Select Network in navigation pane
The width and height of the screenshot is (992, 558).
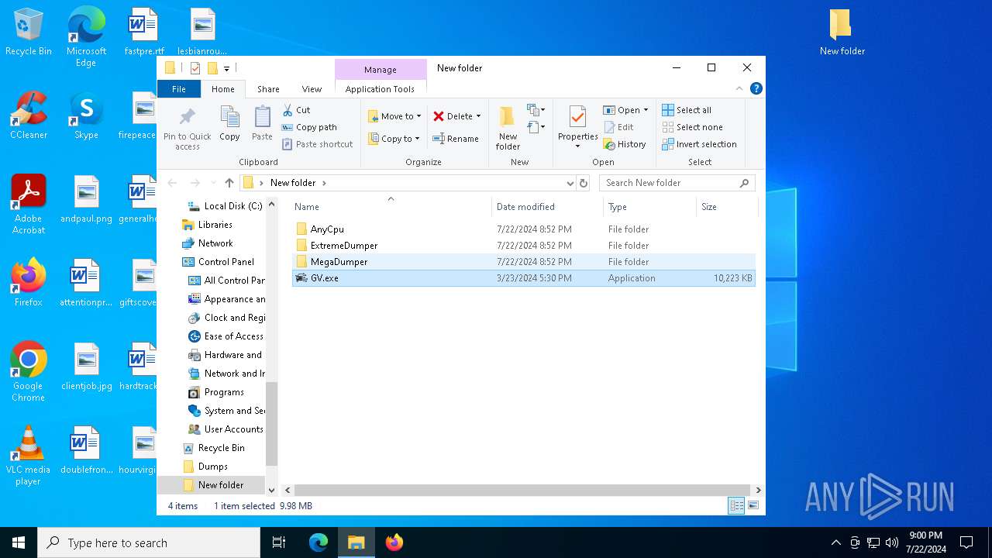(215, 243)
